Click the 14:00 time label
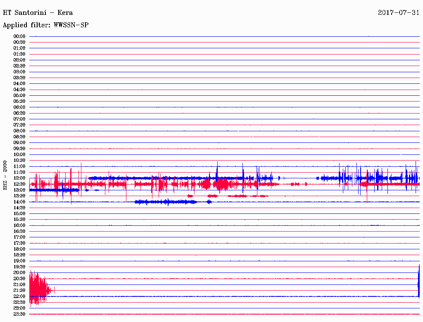Image resolution: width=423 pixels, height=322 pixels. pos(19,202)
